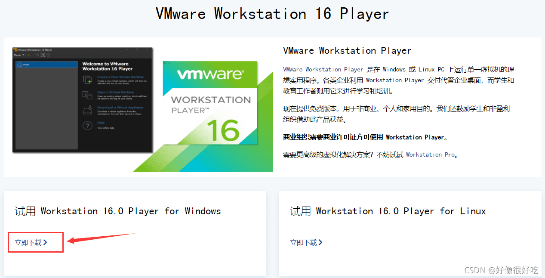Click the VMware Workstation Player section heading
This screenshot has height=278, width=545.
click(x=347, y=51)
